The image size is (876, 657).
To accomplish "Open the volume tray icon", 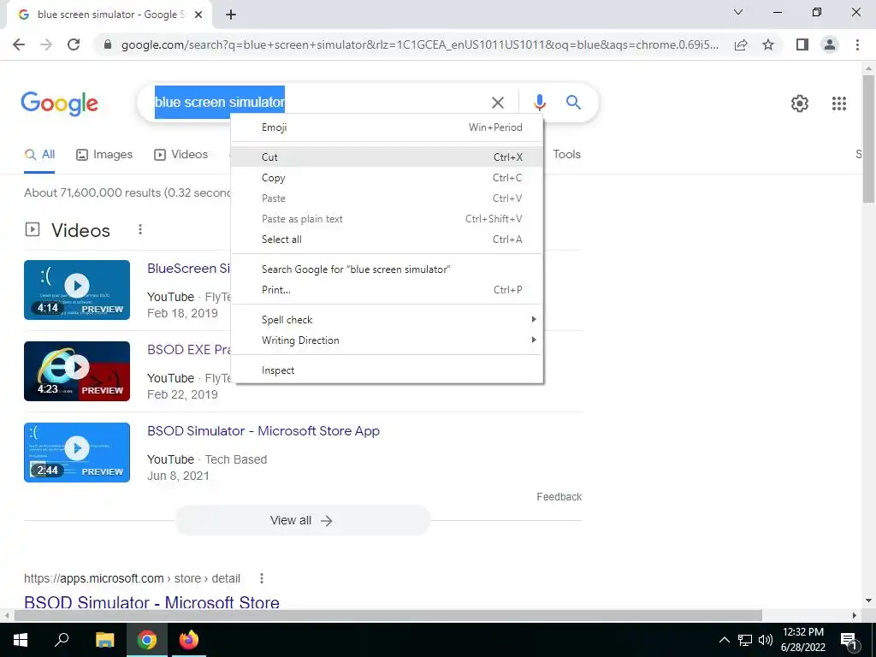I will click(766, 640).
